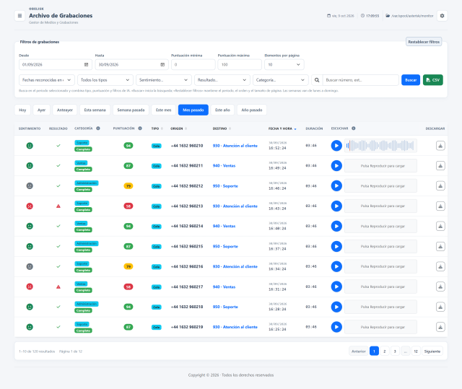Toggle Fecha y hora sort order

[x=282, y=128]
